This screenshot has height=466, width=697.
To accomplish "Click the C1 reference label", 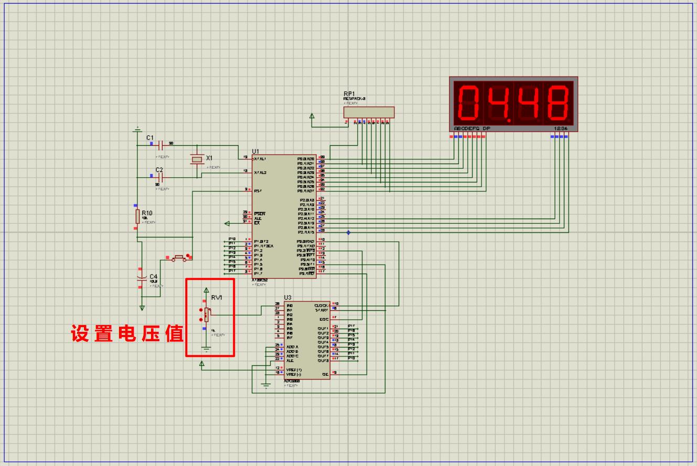I will tap(151, 137).
